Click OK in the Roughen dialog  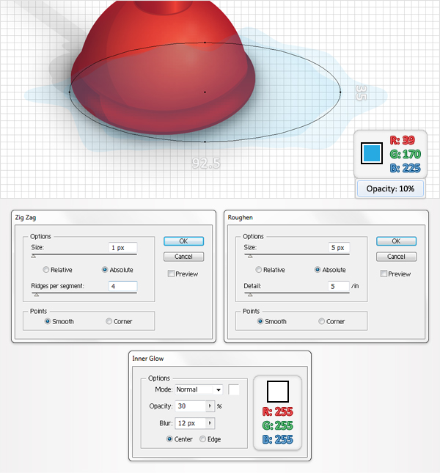[396, 241]
